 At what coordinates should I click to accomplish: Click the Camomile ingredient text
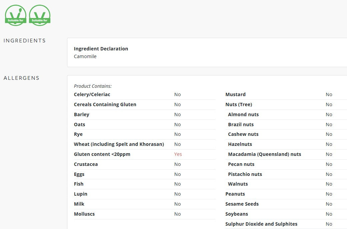85,56
